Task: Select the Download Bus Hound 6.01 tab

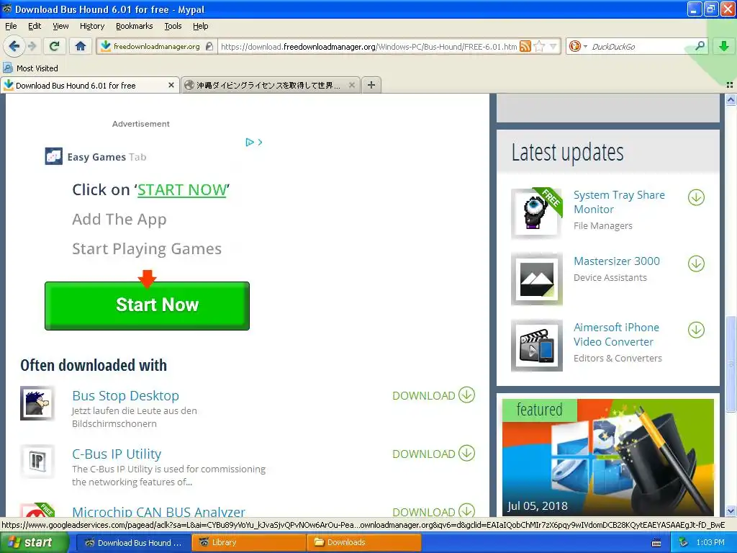Action: click(x=89, y=85)
